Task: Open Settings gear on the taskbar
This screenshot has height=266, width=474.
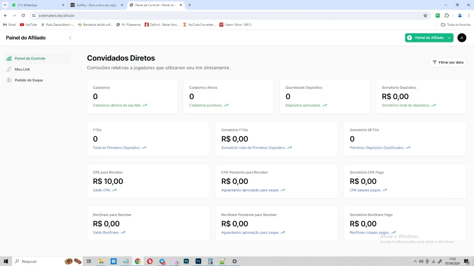Action: [235, 261]
